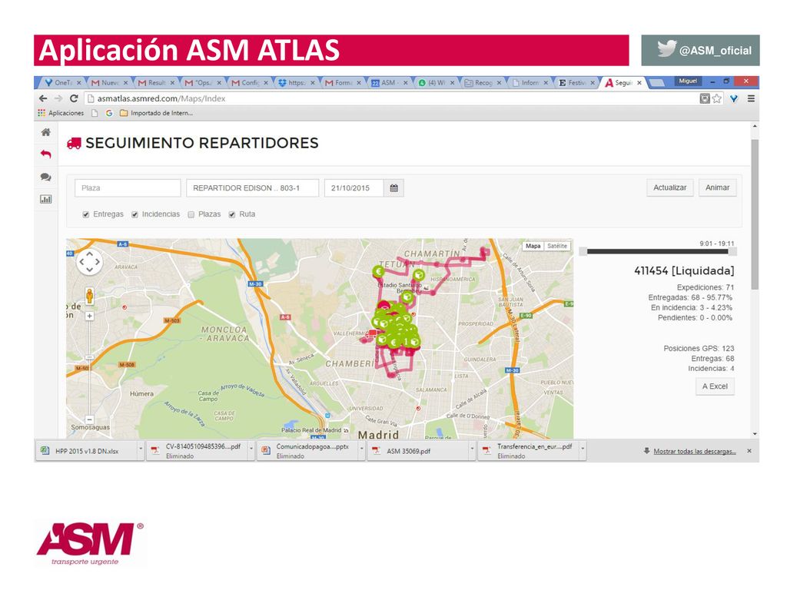Click the browser back arrow
This screenshot has width=787, height=590.
[x=43, y=98]
